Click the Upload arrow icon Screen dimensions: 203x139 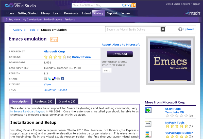(180, 29)
